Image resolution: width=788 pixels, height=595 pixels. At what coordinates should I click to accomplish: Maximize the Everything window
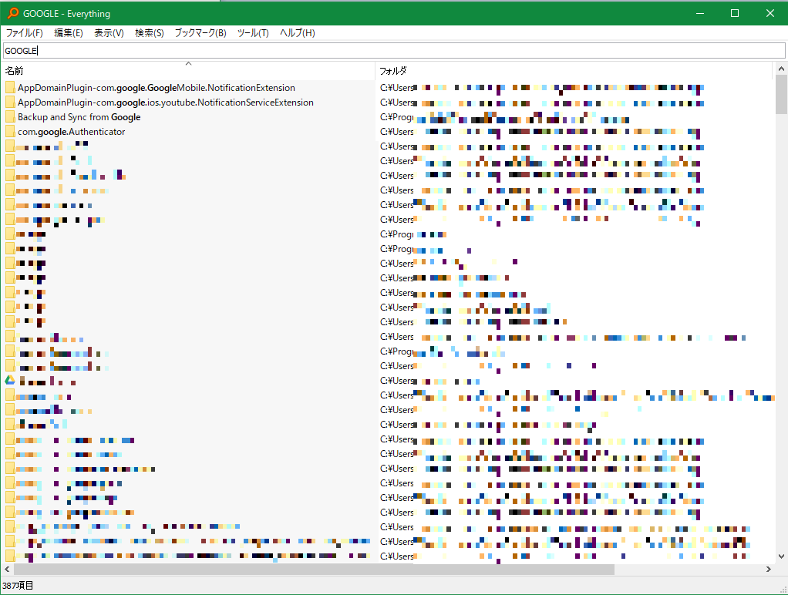(x=735, y=13)
